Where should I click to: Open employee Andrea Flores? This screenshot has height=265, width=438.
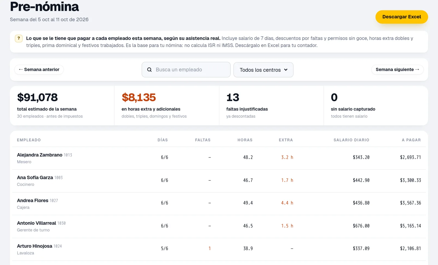[x=33, y=200]
